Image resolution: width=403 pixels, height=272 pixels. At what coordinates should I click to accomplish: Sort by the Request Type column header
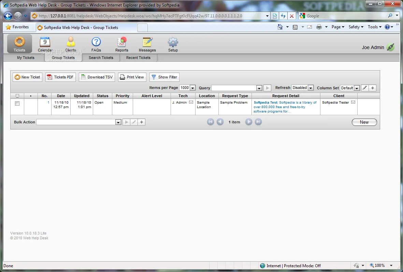click(235, 96)
